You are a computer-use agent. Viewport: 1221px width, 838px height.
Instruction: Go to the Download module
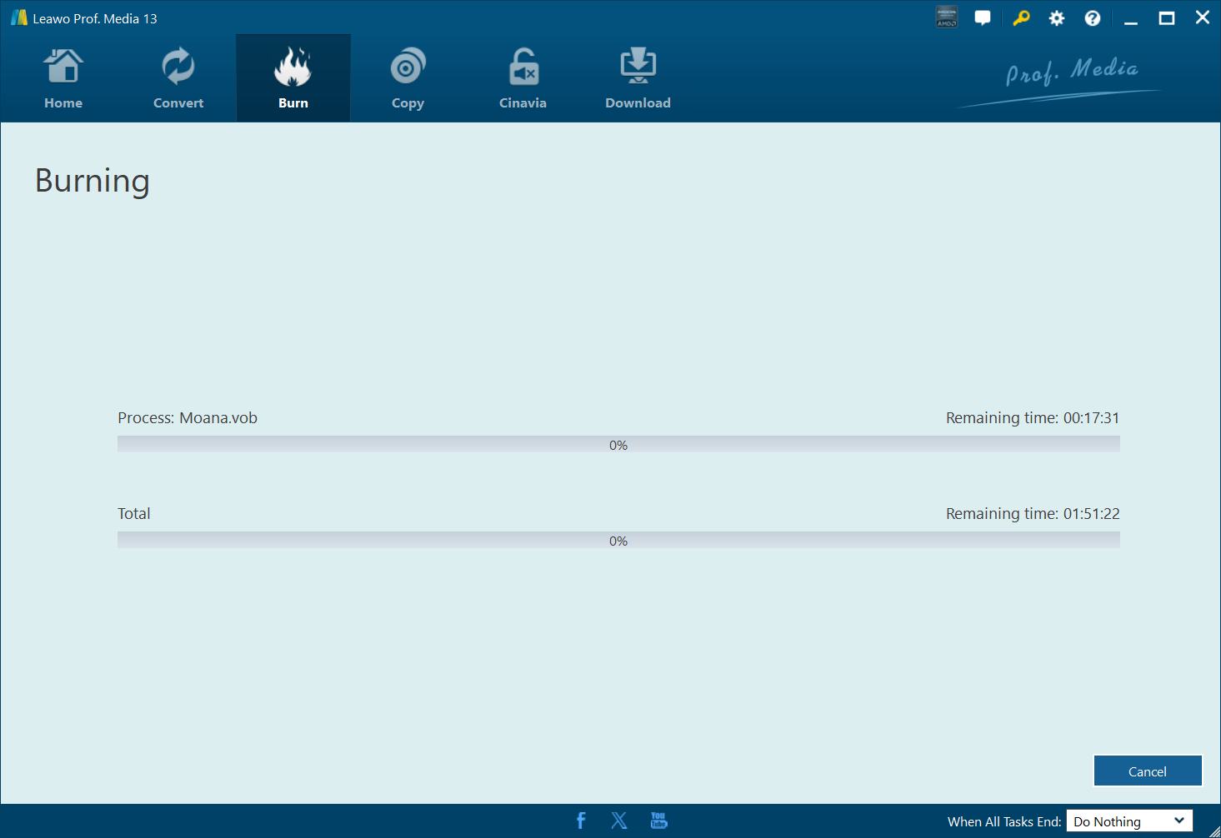point(638,79)
